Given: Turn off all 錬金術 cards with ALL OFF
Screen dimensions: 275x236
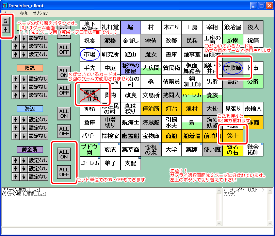Looking at the screenshot, I should tap(64, 172).
